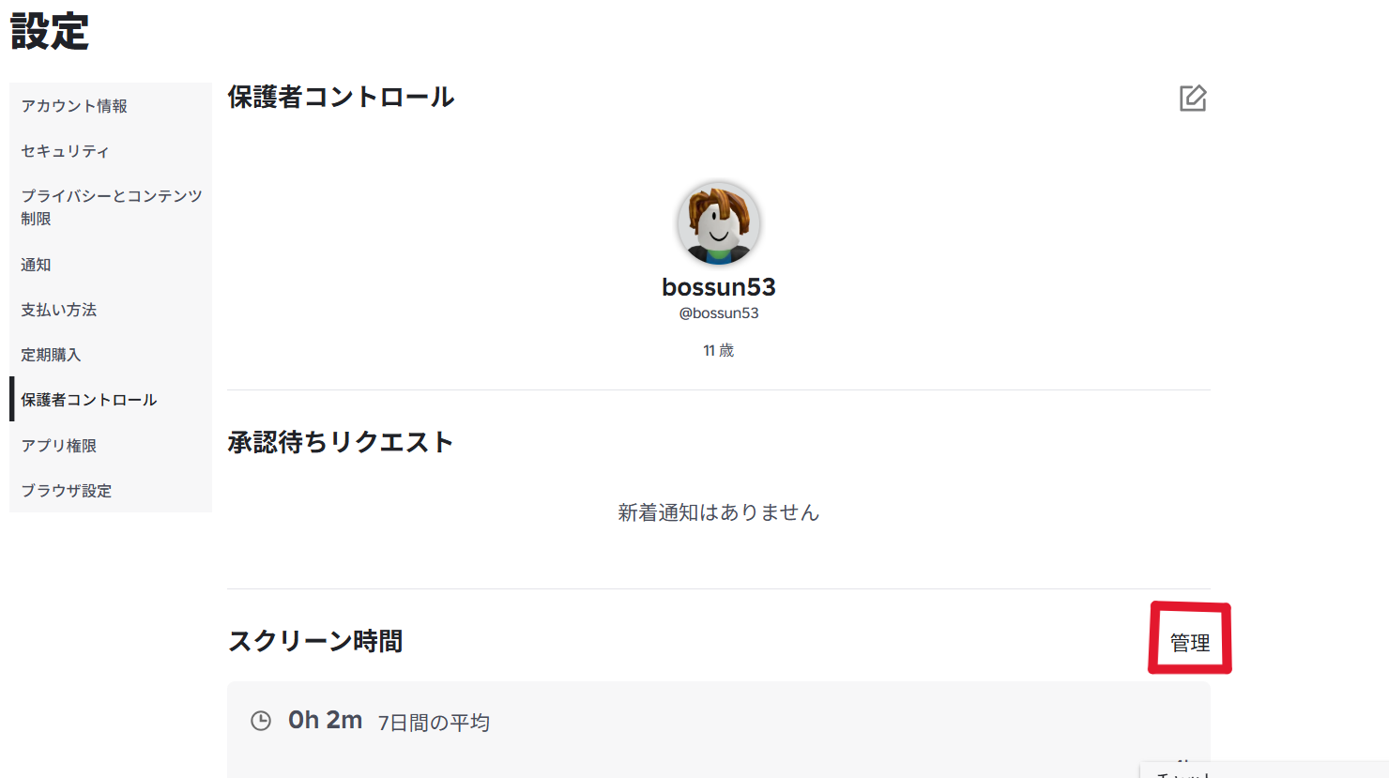Click the clock icon beside 0h 2m
Screen dimensions: 1389x778
(x=261, y=721)
